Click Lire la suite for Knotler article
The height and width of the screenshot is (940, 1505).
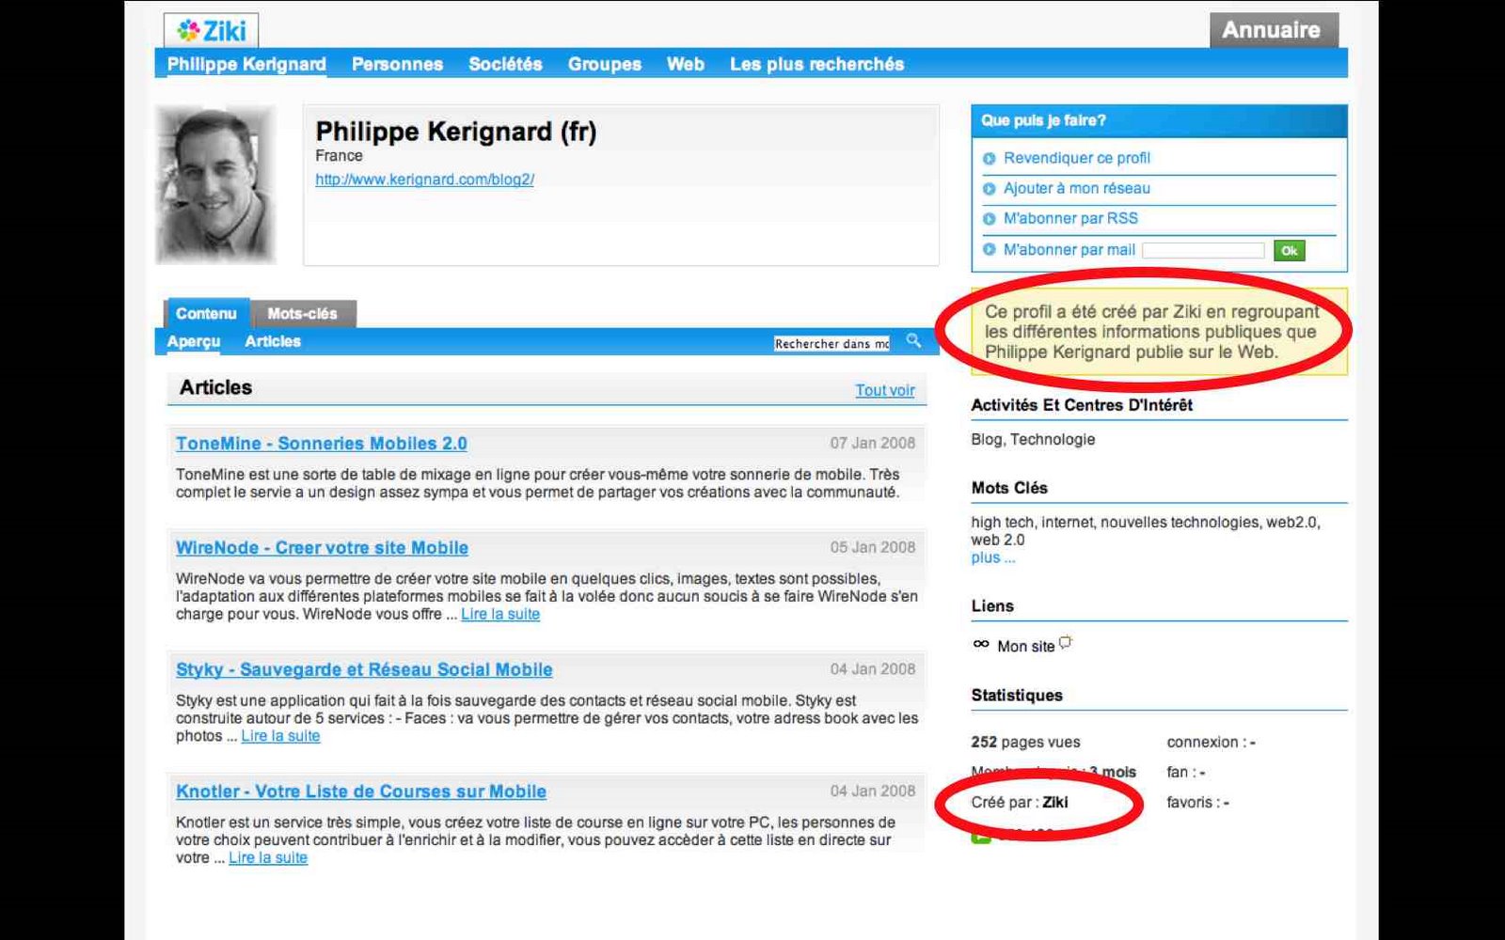click(x=268, y=857)
